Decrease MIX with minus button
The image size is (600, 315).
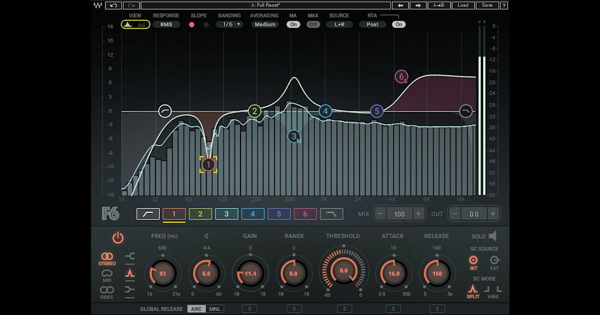[x=380, y=214]
